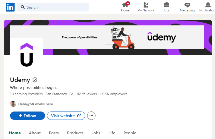Click the Udemy square logo image

[27, 54]
